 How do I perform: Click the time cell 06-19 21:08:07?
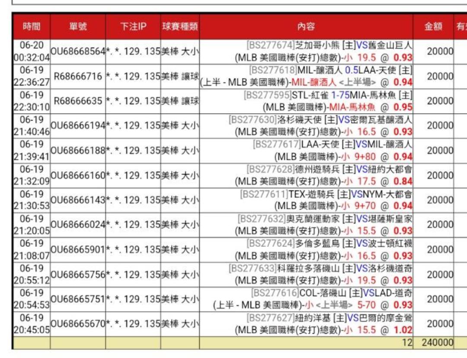point(32,249)
